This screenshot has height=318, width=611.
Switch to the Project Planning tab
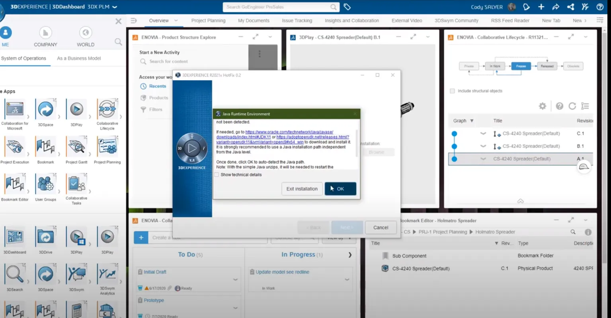click(208, 21)
